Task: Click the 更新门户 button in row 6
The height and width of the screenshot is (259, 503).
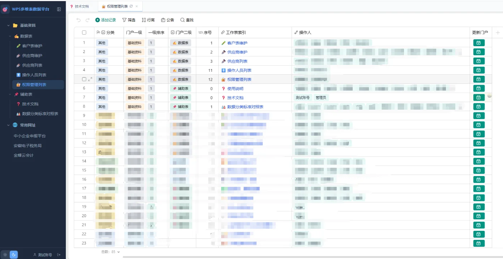Action: click(x=479, y=88)
